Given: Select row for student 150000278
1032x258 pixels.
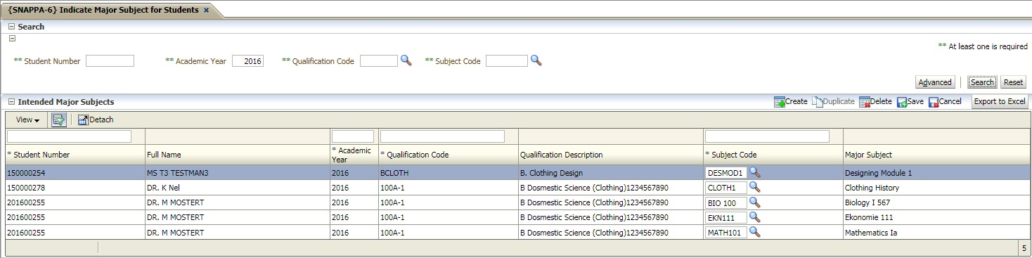Looking at the screenshot, I should click(x=517, y=188).
